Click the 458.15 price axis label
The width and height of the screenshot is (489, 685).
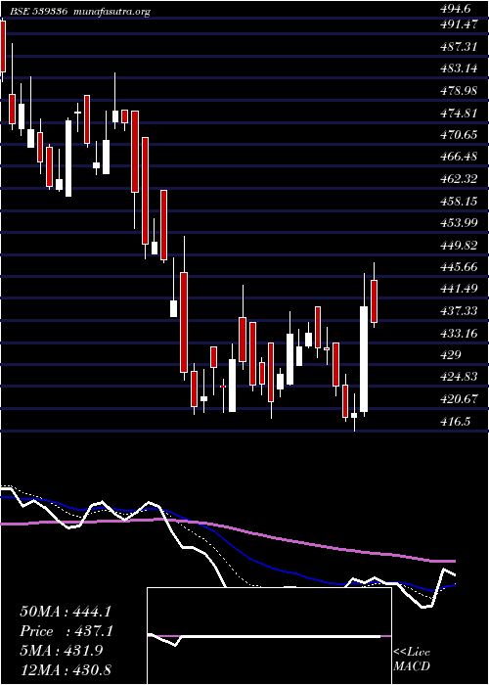(459, 201)
